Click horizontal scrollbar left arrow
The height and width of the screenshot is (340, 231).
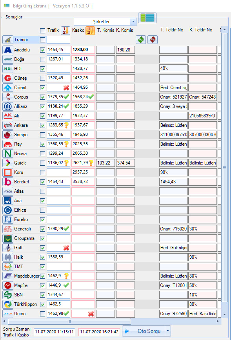(x=5, y=322)
